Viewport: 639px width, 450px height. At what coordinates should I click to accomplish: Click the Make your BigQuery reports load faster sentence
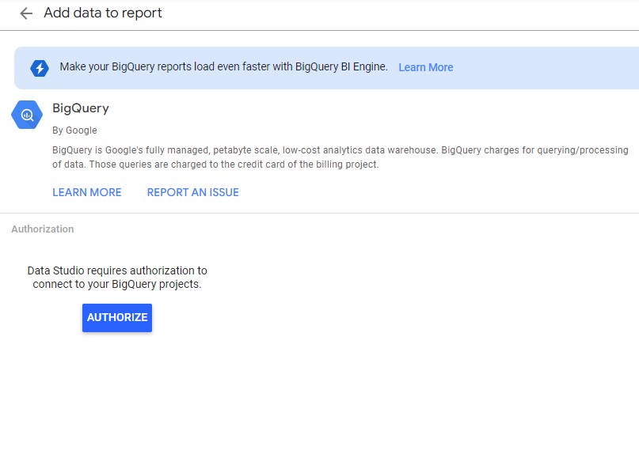pos(224,66)
